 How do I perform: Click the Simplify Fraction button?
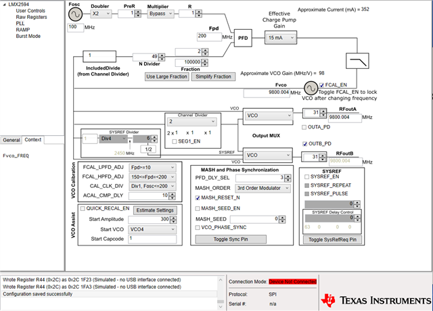pyautogui.click(x=214, y=76)
